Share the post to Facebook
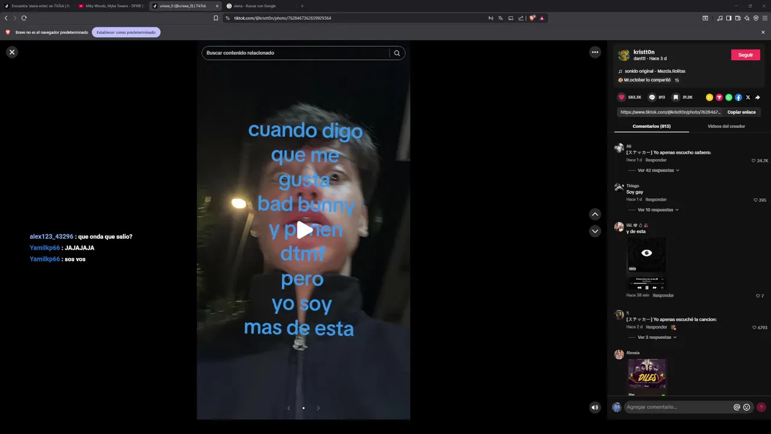Screen dimensions: 771x434 point(738,97)
